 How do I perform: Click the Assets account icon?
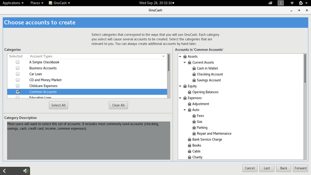[185, 56]
